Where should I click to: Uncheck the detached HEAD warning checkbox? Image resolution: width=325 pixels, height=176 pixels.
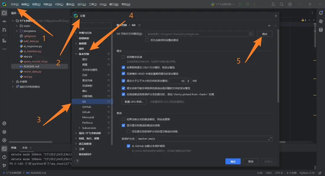click(123, 74)
